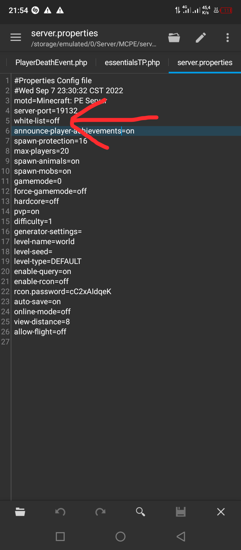The height and width of the screenshot is (550, 241).
Task: Close the current file with the X icon
Action: [x=221, y=512]
